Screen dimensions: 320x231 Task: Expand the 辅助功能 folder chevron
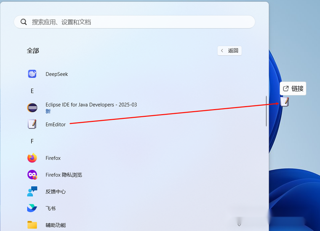[x=239, y=225]
